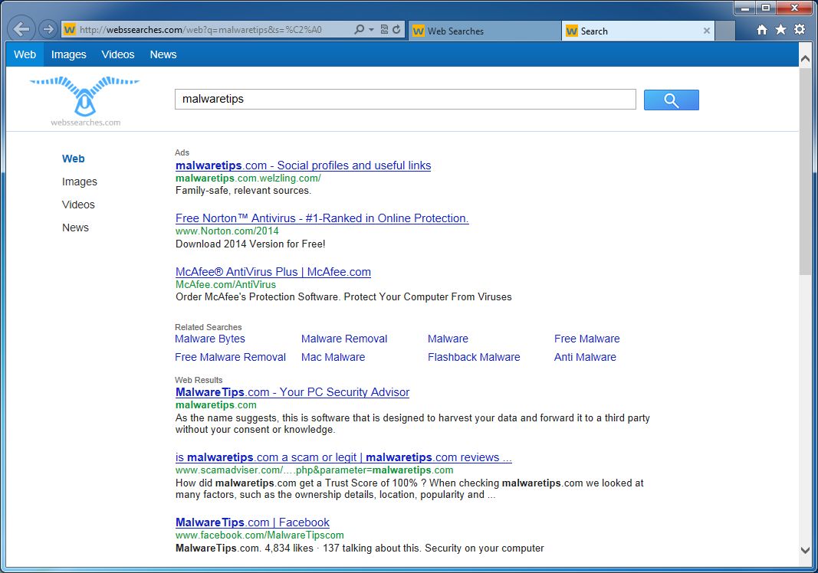Click scrollbar up arrow
Screen dimensions: 818x573
coord(805,59)
